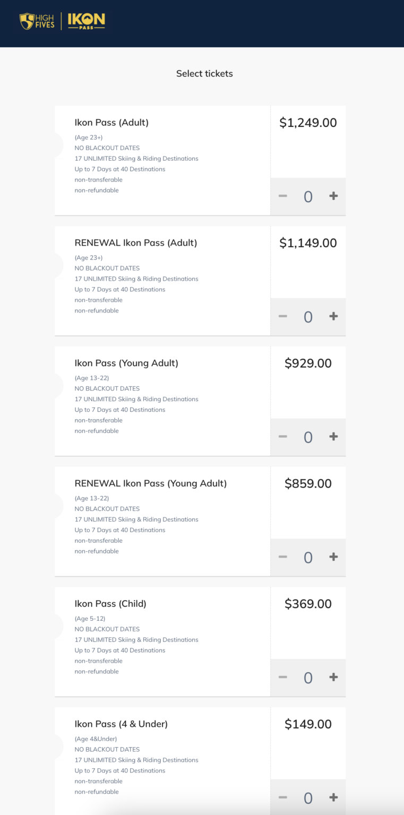Increase Ikon Pass (4 & Under) quantity
This screenshot has width=404, height=815.
[333, 798]
